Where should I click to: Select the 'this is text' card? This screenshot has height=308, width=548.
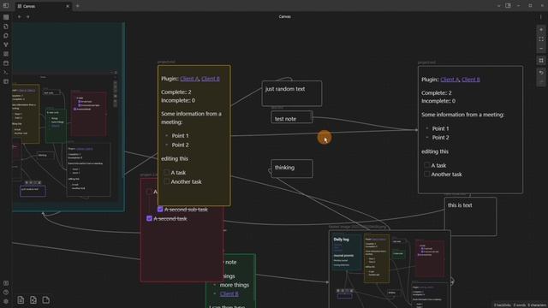(470, 216)
